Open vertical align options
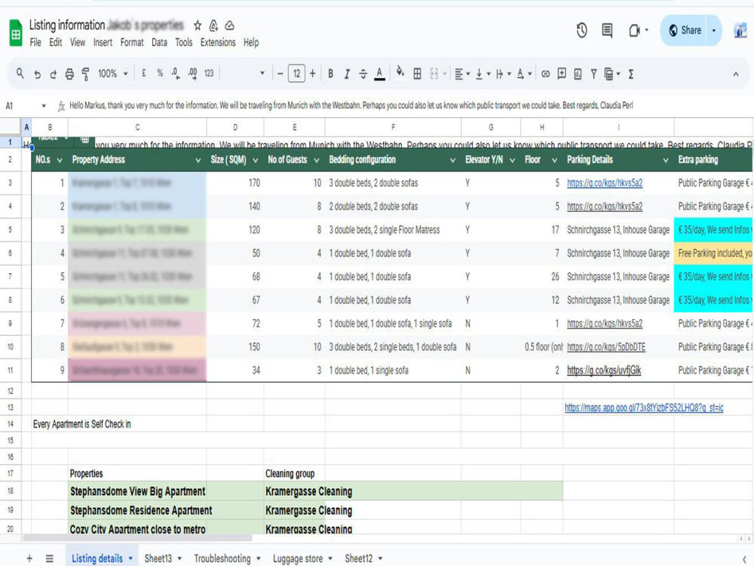This screenshot has height=566, width=754. (483, 74)
